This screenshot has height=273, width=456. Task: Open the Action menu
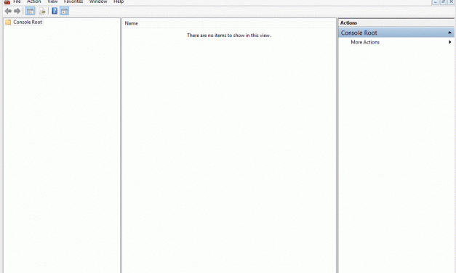click(33, 1)
